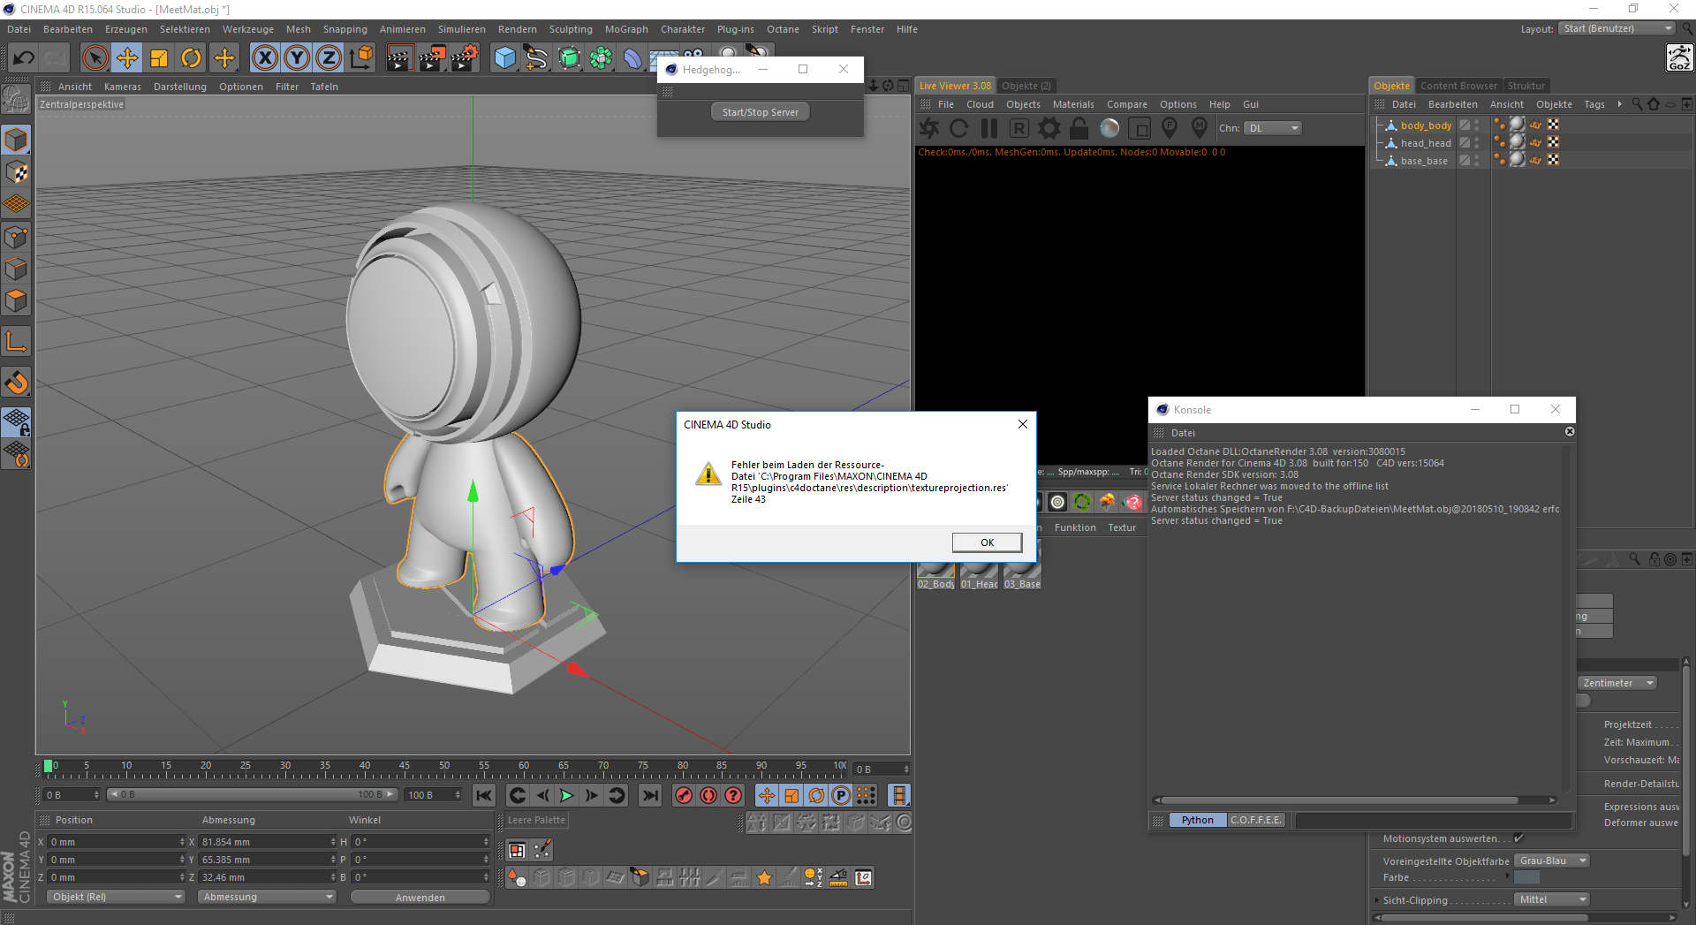Open the search magnifier in Objekte manager
The height and width of the screenshot is (925, 1696).
click(1637, 104)
